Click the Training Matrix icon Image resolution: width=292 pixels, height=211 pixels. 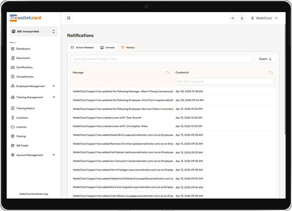pos(13,108)
